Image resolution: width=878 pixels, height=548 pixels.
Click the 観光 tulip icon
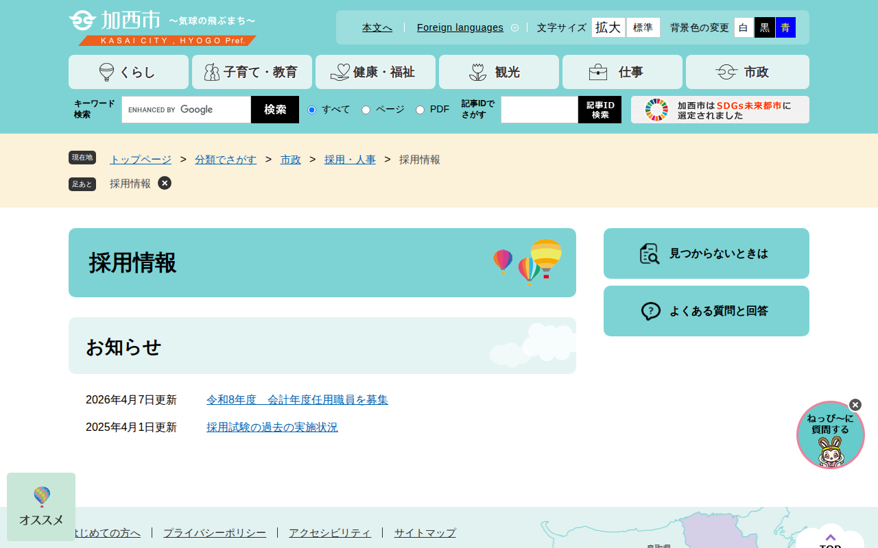point(477,72)
